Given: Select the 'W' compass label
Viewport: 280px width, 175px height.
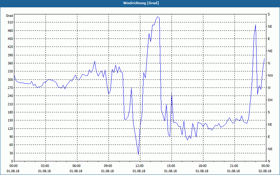Looking at the screenshot, I should [269, 88].
